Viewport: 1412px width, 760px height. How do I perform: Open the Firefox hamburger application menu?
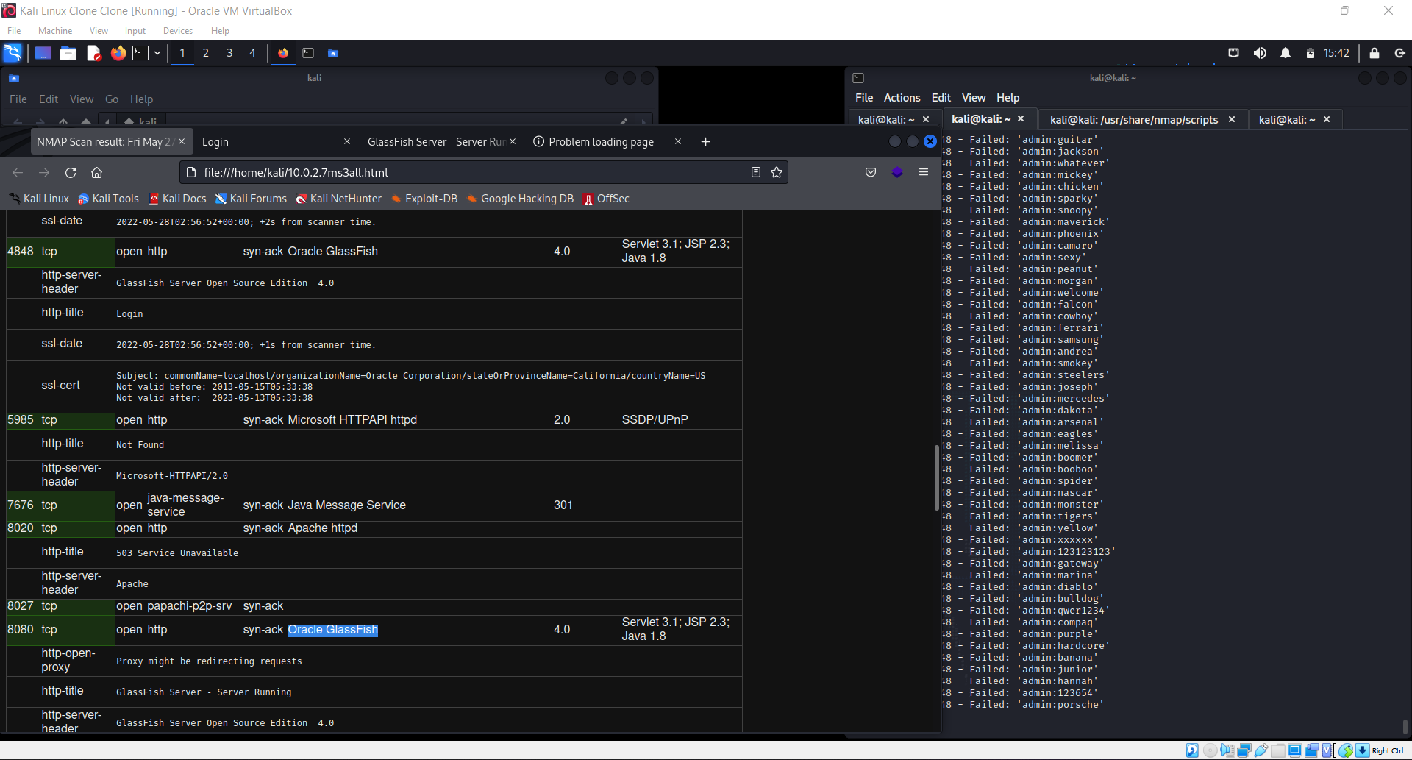point(924,171)
